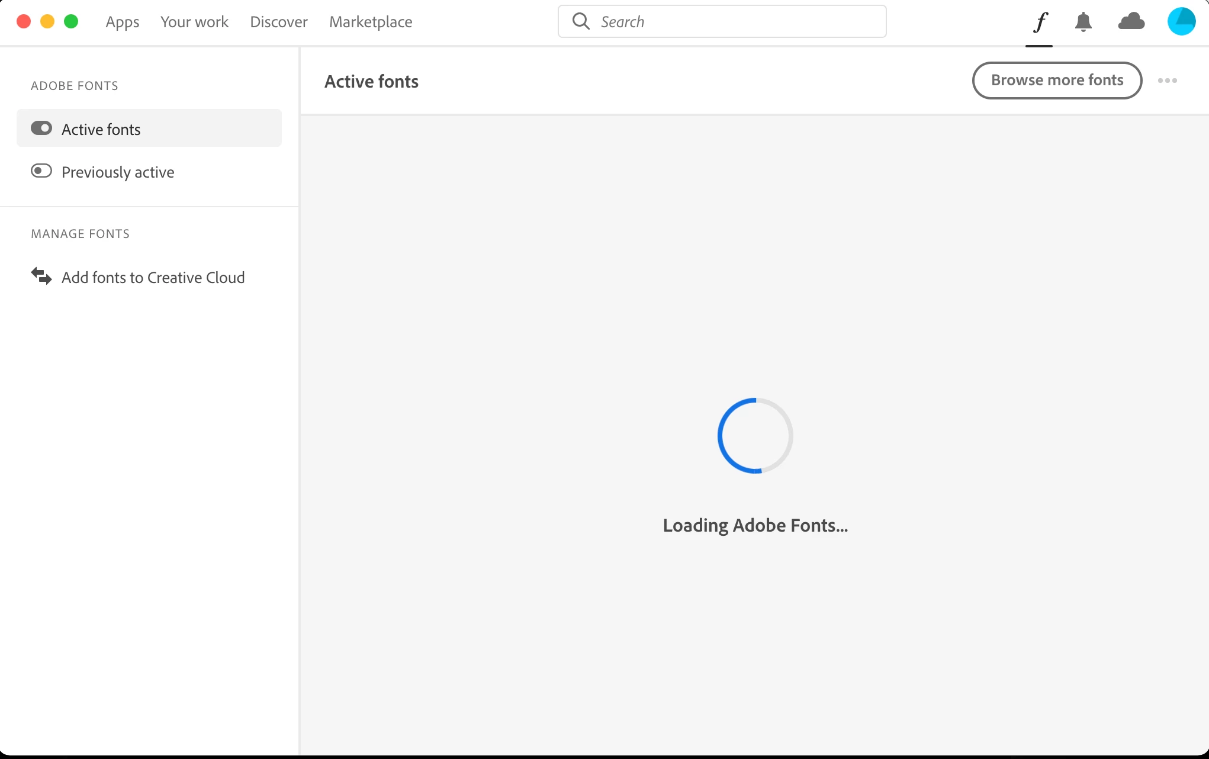Select Add fonts to Creative Cloud
This screenshot has height=759, width=1209.
pyautogui.click(x=153, y=277)
